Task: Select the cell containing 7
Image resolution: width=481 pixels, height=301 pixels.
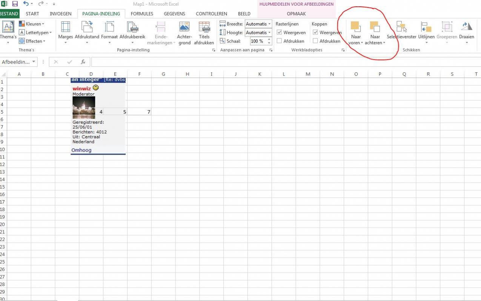Action: pyautogui.click(x=139, y=112)
